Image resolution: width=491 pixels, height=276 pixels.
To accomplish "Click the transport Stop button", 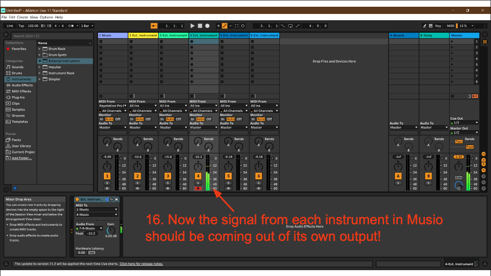I will 200,26.
